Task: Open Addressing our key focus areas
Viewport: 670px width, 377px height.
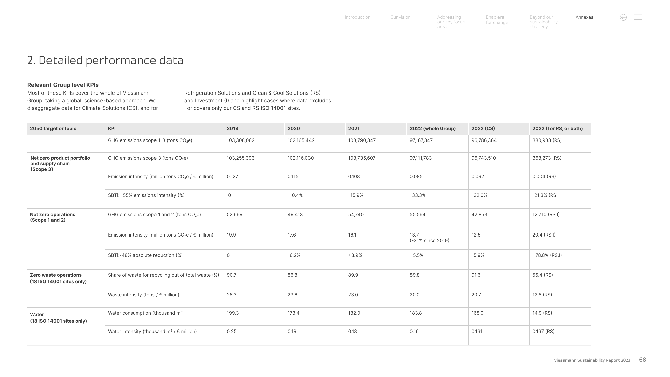Action: (451, 22)
